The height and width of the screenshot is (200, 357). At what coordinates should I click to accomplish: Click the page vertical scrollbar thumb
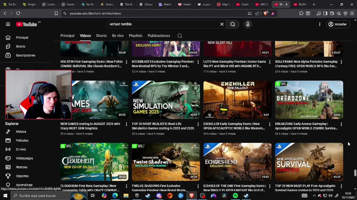(355, 173)
